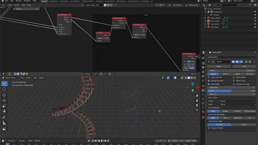Select the Cursor tool
258x145 pixels.
(x=4, y=89)
